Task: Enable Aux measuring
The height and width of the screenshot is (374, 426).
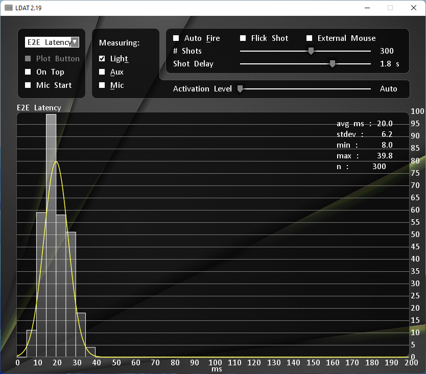Action: tap(102, 72)
